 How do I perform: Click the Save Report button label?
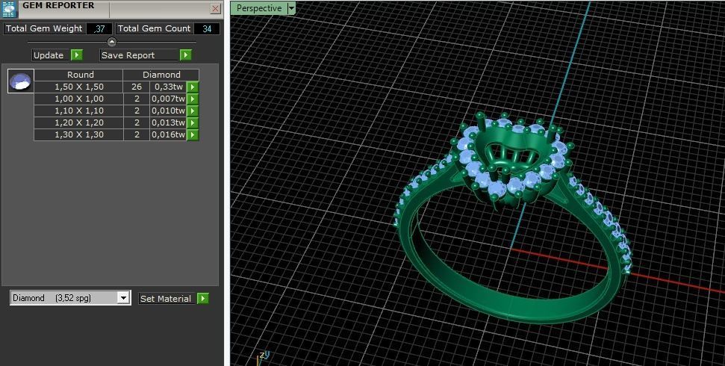139,55
